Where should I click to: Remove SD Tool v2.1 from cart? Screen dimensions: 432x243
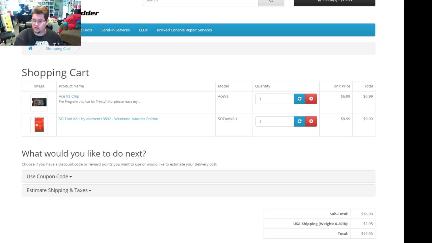pyautogui.click(x=311, y=122)
